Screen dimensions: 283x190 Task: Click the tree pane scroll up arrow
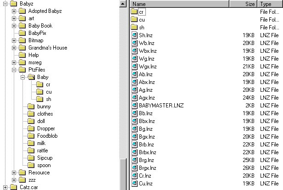122,4
